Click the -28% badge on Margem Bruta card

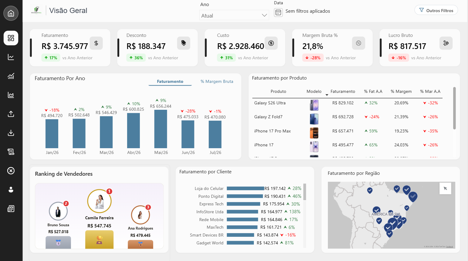pyautogui.click(x=313, y=58)
